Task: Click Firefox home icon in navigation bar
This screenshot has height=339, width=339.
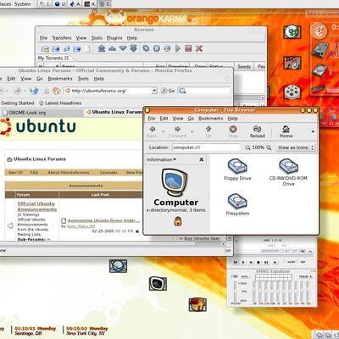Action: 57,91
